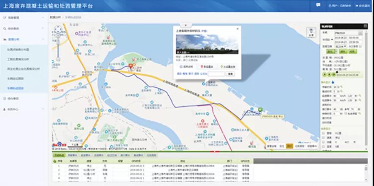Click the green vehicle marker on map

point(260,109)
